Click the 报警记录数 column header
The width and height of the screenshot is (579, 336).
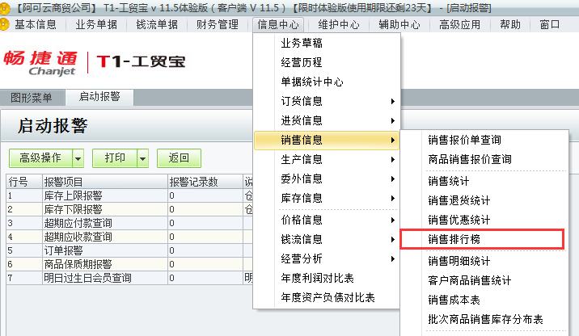tap(205, 182)
